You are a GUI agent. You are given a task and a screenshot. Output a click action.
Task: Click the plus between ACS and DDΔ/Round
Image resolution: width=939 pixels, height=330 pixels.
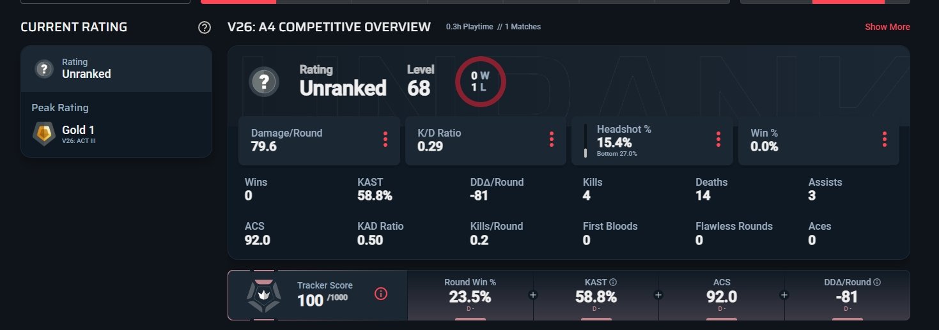point(784,295)
